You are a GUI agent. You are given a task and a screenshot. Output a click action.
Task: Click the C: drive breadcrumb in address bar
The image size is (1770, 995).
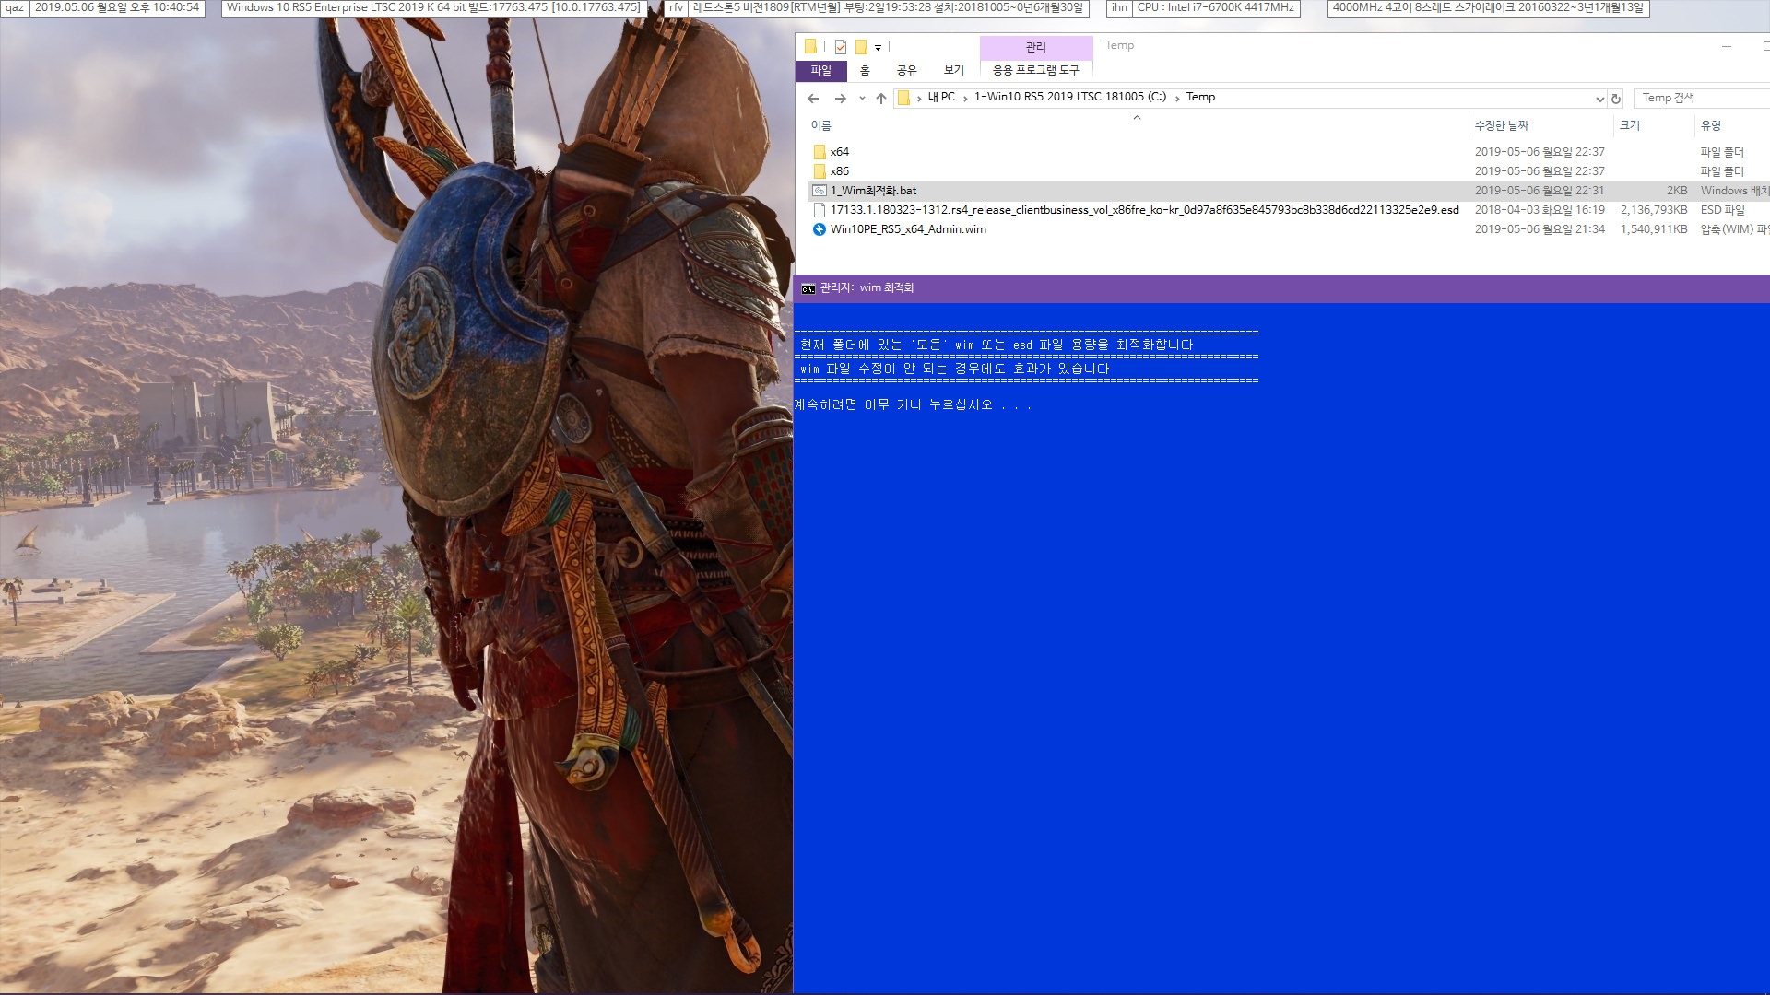(x=1070, y=98)
